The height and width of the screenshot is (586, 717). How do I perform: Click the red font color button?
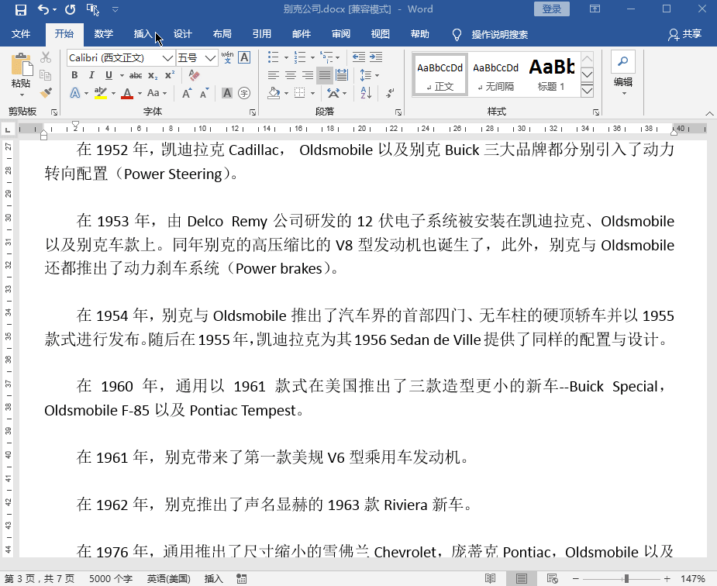(x=126, y=93)
